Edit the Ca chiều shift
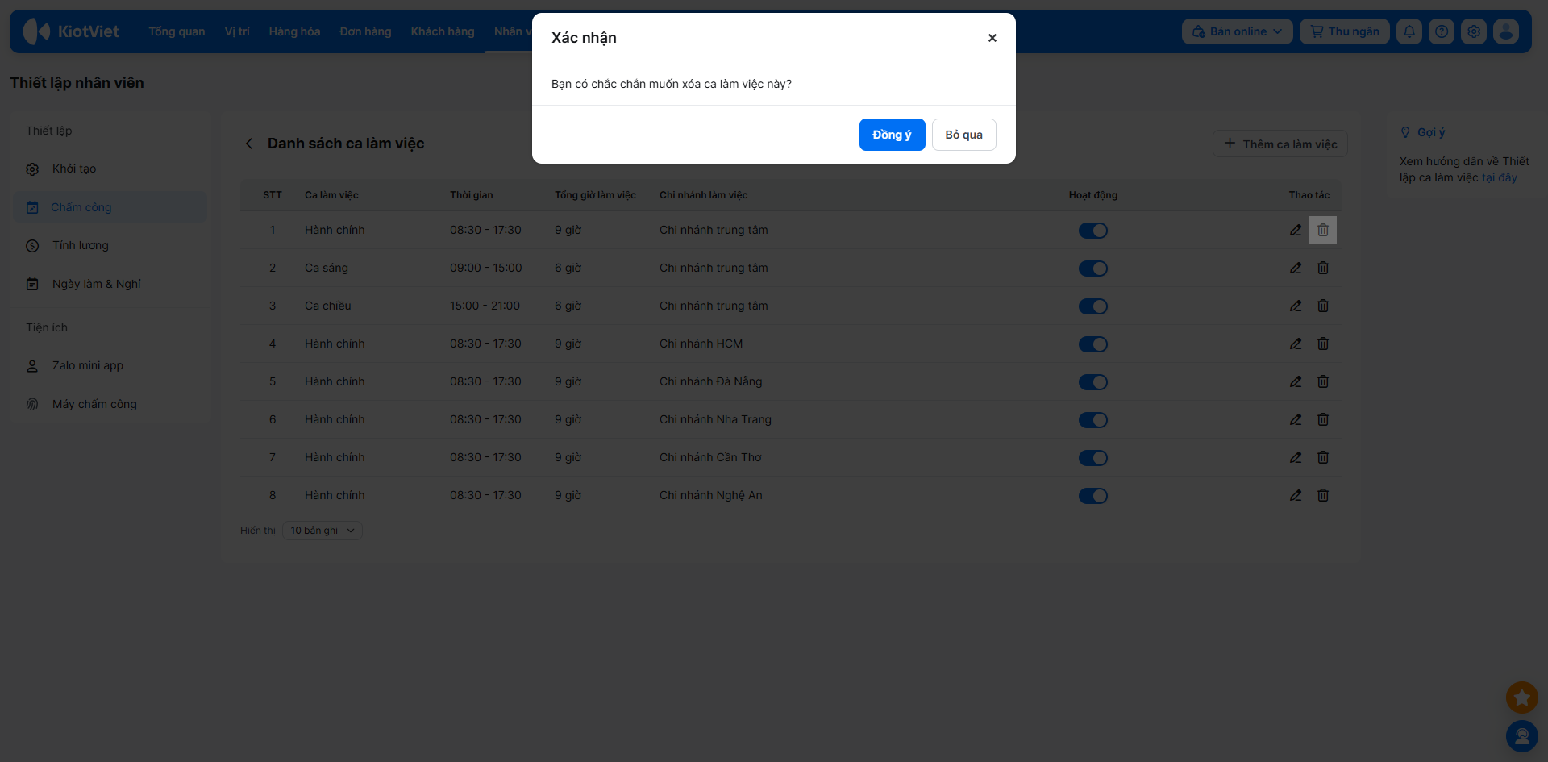 1296,306
